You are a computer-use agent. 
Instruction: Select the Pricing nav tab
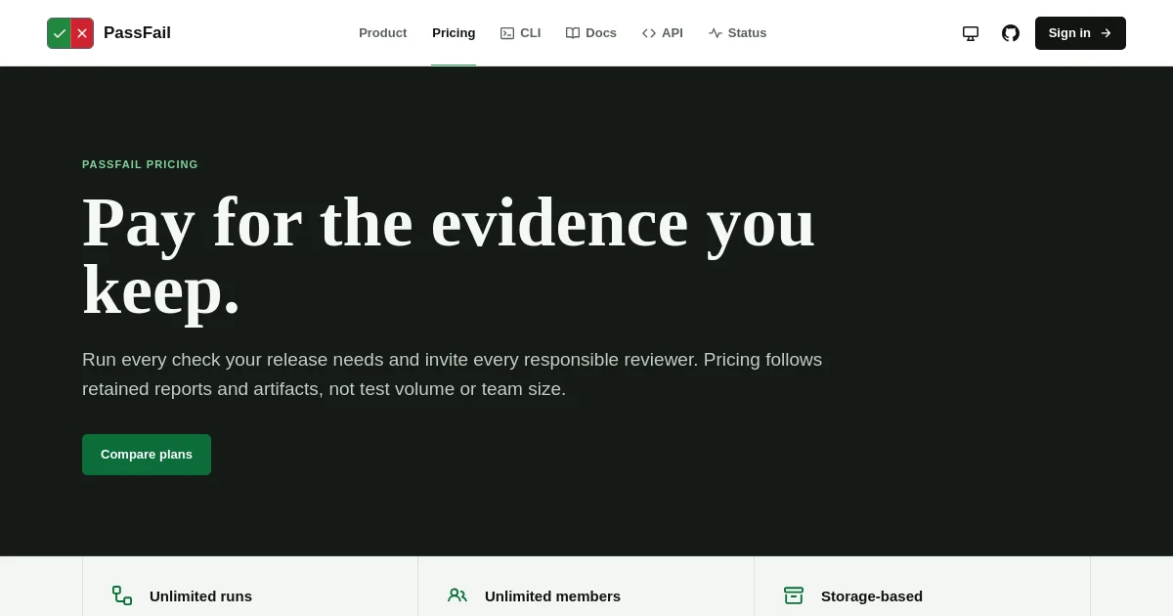point(454,33)
